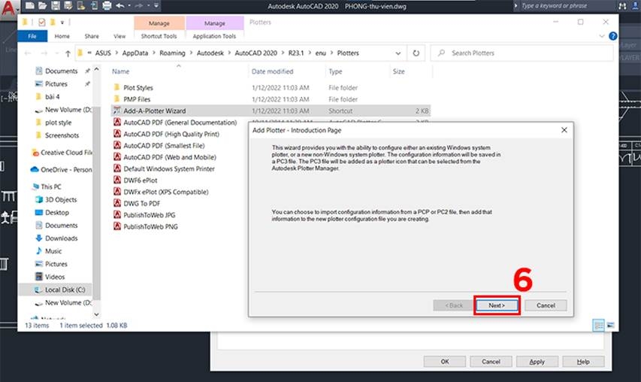Open the Shortcut Tools tab
This screenshot has height=382, width=641.
[159, 36]
